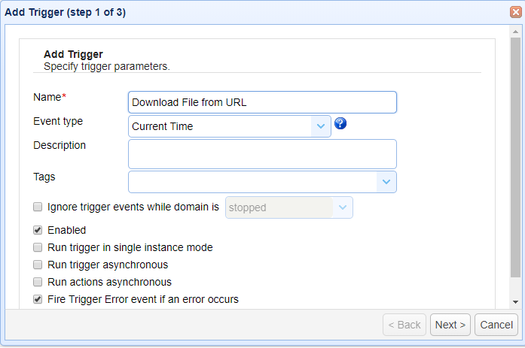
Task: Close the Add Trigger dialog
Action: pos(515,12)
